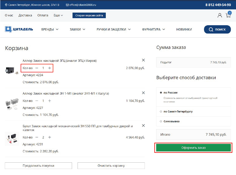The image size is (236, 175).
Task: Remove Аллюр ЗГЦ item with X
Action: [x=143, y=60]
